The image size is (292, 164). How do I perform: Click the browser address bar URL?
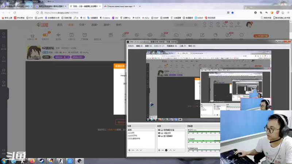pos(61,13)
